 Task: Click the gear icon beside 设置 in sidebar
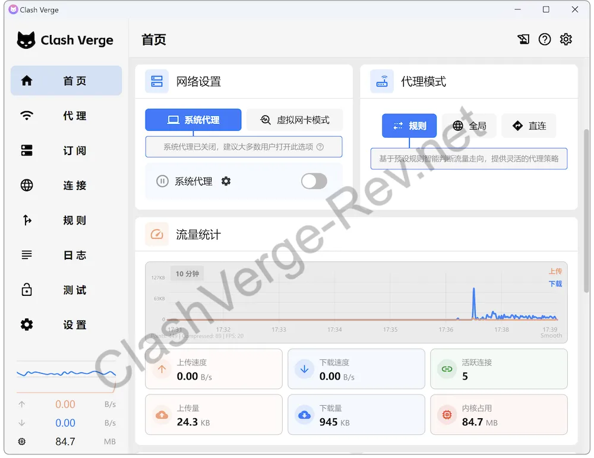point(27,325)
